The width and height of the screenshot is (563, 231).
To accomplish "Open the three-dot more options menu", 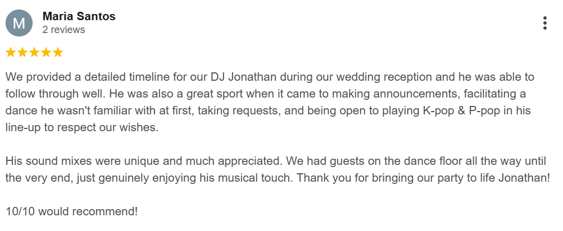I will [544, 23].
